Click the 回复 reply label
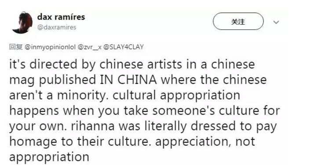This screenshot has width=310, height=168. click(16, 47)
